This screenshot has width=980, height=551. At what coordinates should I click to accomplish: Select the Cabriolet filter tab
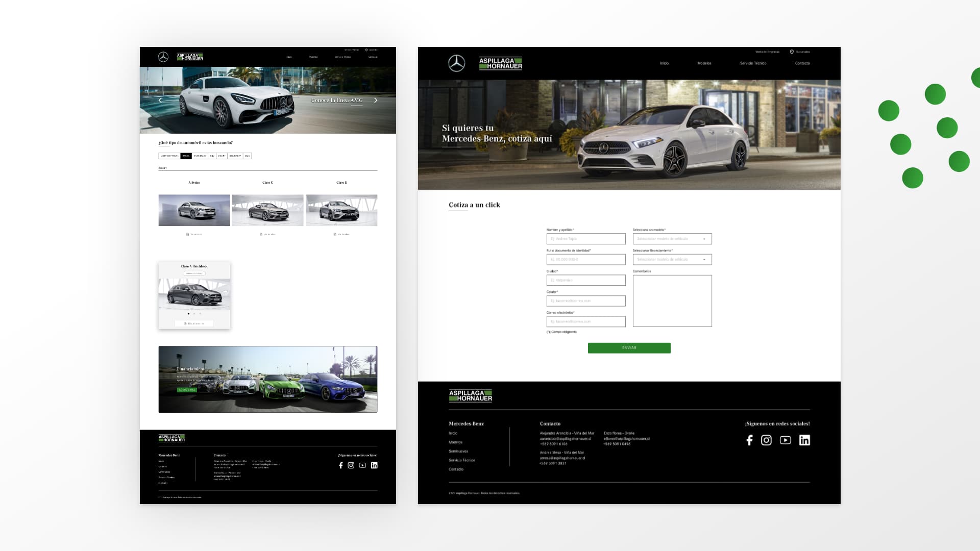point(235,156)
